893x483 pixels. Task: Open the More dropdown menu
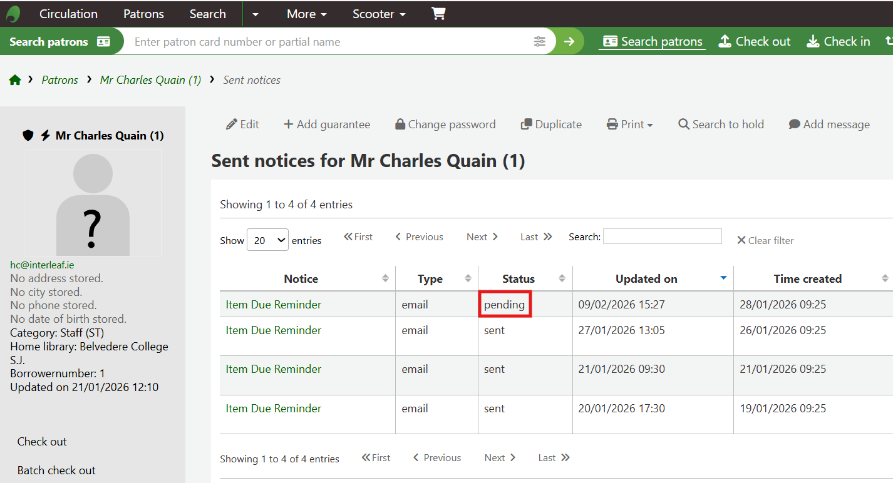click(x=307, y=14)
